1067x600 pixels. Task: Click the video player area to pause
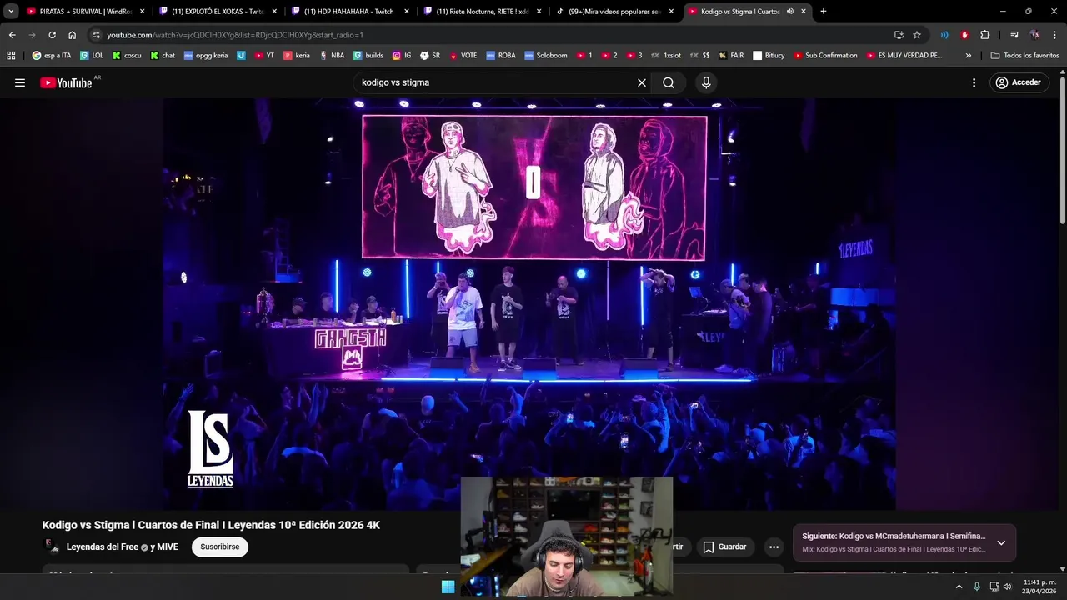click(x=529, y=304)
